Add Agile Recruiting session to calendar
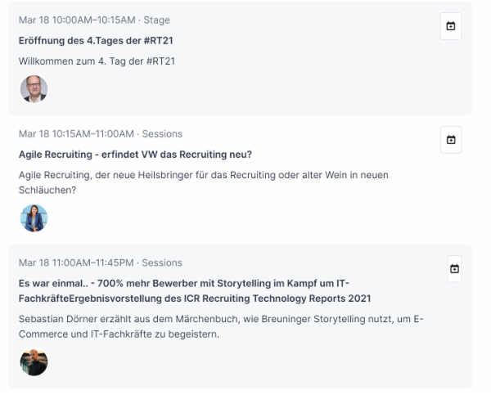 click(450, 138)
